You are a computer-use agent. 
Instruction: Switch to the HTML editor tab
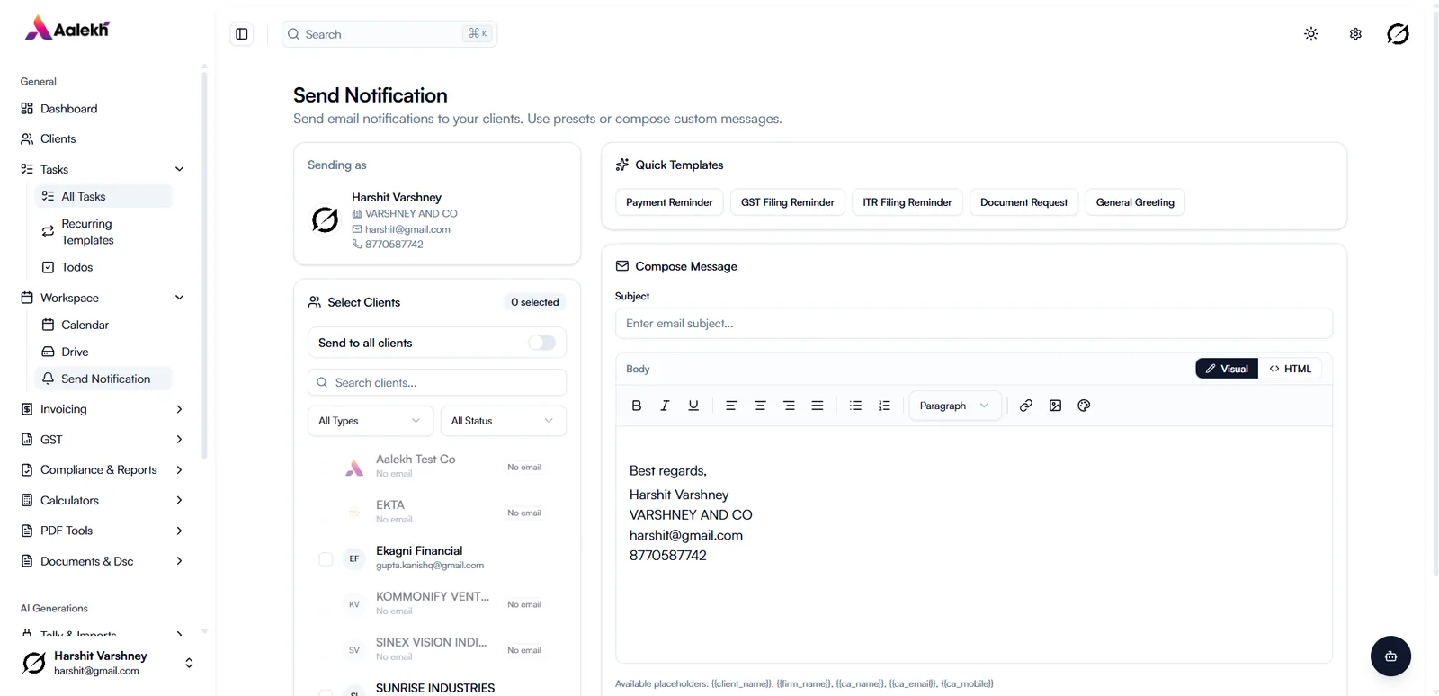pos(1290,369)
